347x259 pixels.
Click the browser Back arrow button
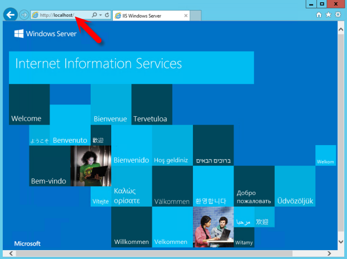point(10,15)
